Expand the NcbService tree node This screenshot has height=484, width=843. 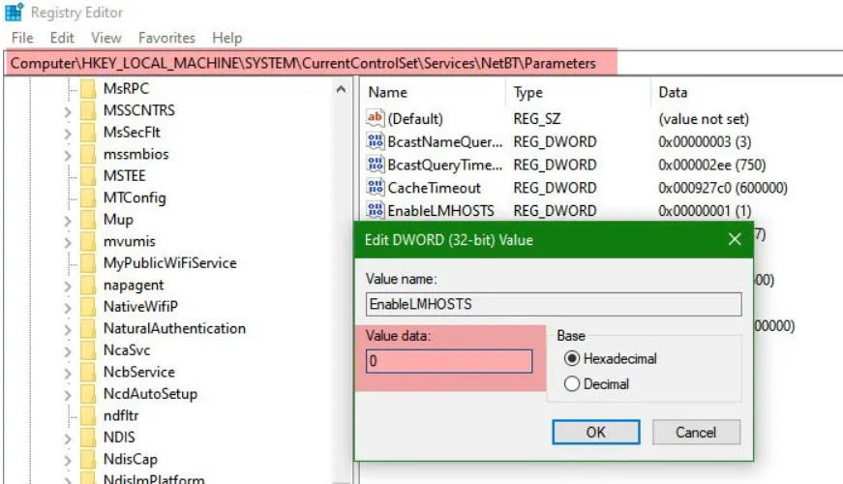click(68, 373)
